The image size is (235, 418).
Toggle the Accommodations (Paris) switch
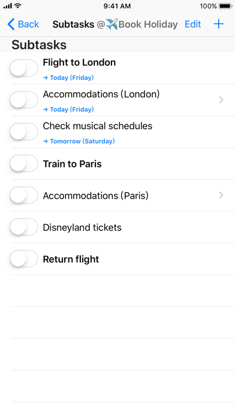click(24, 195)
